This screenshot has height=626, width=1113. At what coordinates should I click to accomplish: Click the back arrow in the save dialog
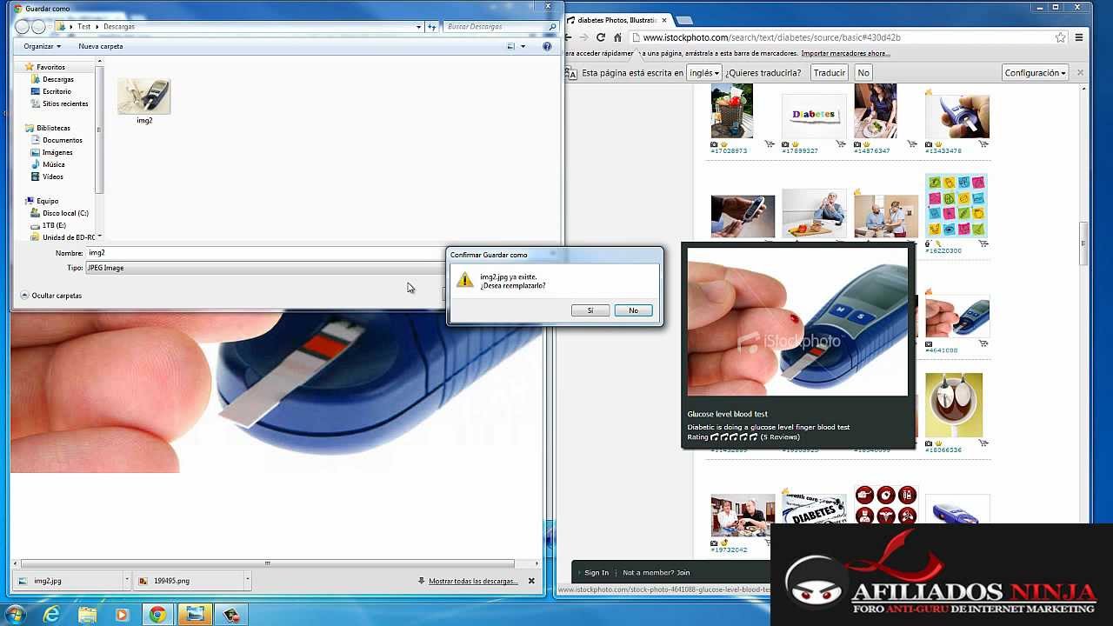[x=23, y=27]
